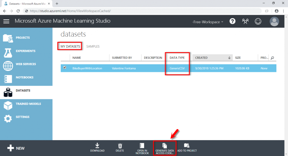Click the WEB SERVICES sidebar label
The width and height of the screenshot is (288, 156).
[26, 64]
